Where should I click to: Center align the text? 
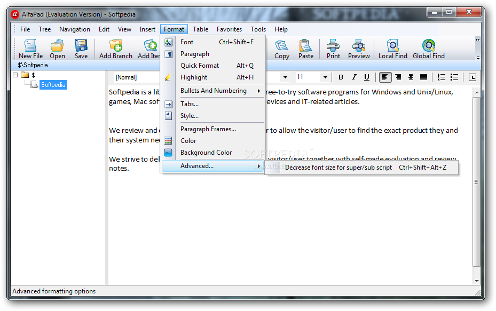click(411, 77)
